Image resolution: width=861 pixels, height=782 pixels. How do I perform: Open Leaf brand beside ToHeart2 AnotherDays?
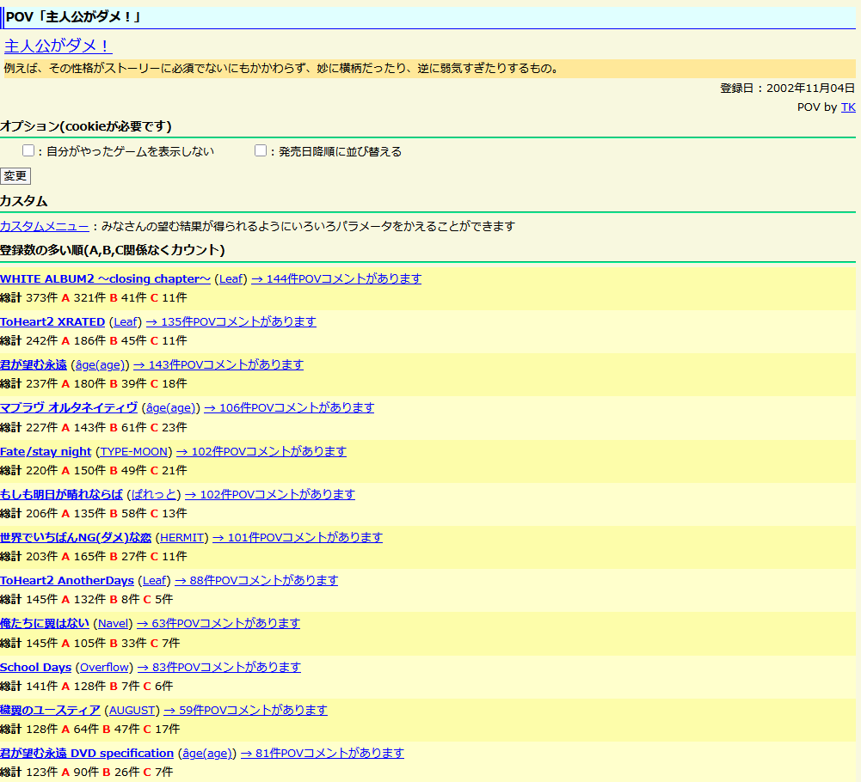154,580
